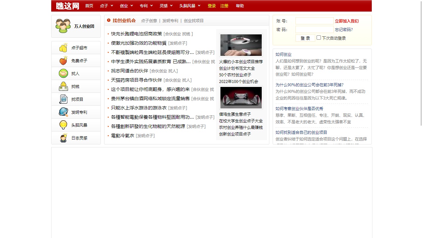Image resolution: width=423 pixels, height=238 pixels.
Task: Open the 帮助 menu item
Action: point(240,6)
